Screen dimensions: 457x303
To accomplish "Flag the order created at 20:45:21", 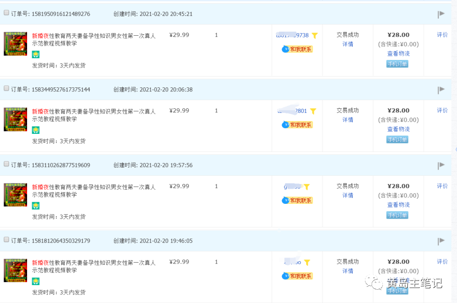I will 441,14.
